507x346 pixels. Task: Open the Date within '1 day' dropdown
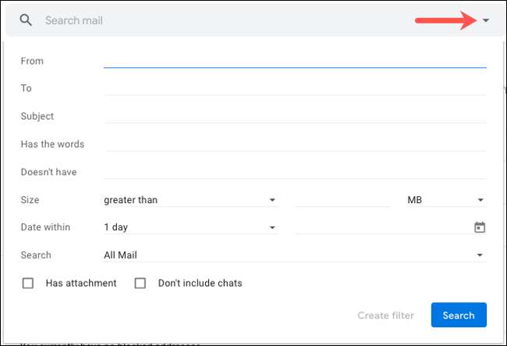(x=190, y=227)
